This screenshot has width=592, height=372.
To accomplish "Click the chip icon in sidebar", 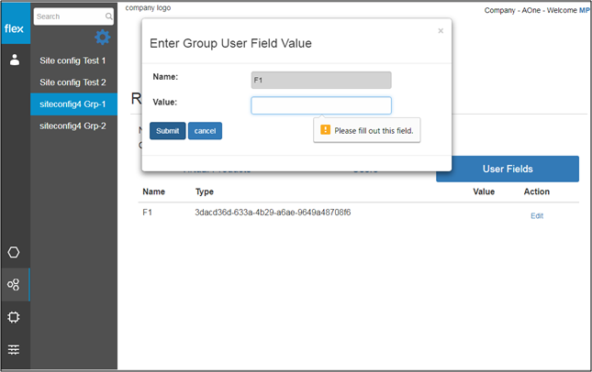I will (15, 317).
